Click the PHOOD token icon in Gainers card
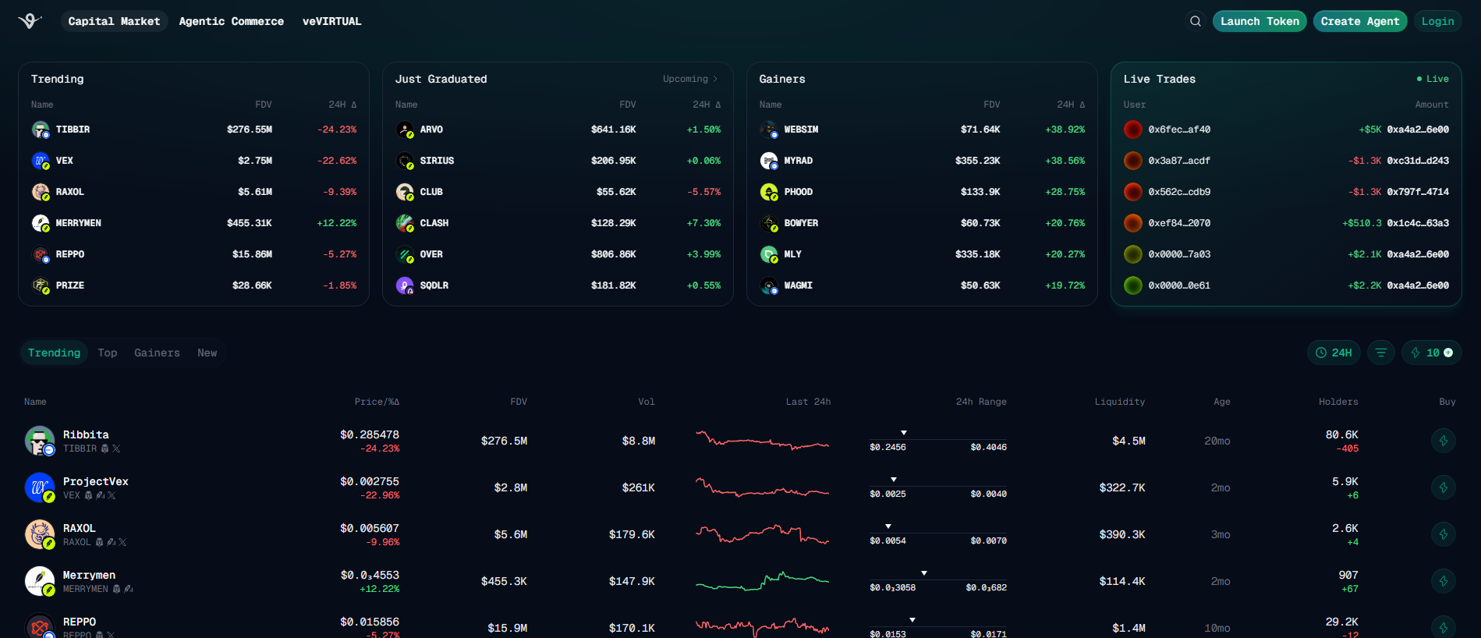This screenshot has width=1481, height=638. (x=769, y=192)
